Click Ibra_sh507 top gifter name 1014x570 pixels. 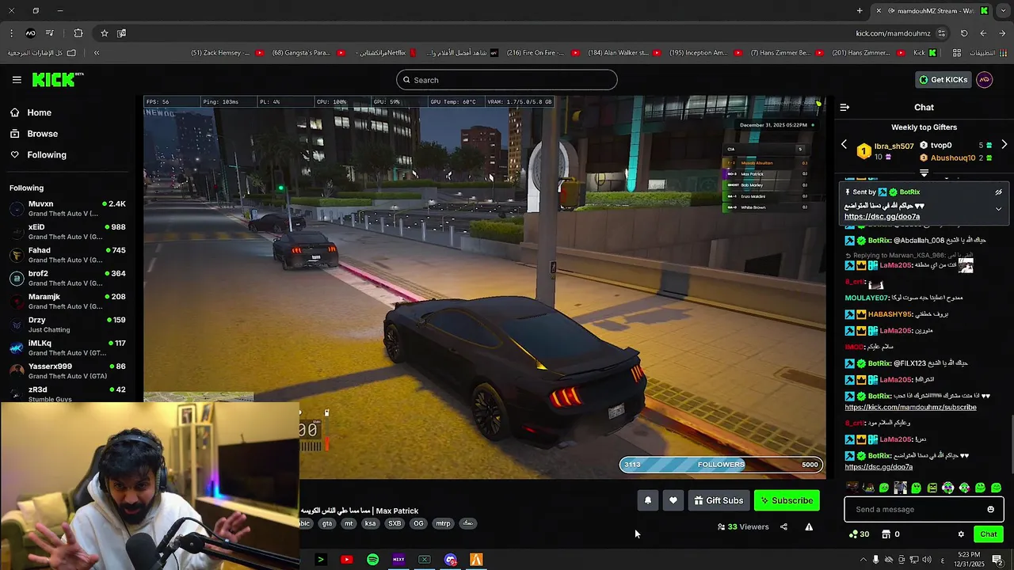point(894,146)
